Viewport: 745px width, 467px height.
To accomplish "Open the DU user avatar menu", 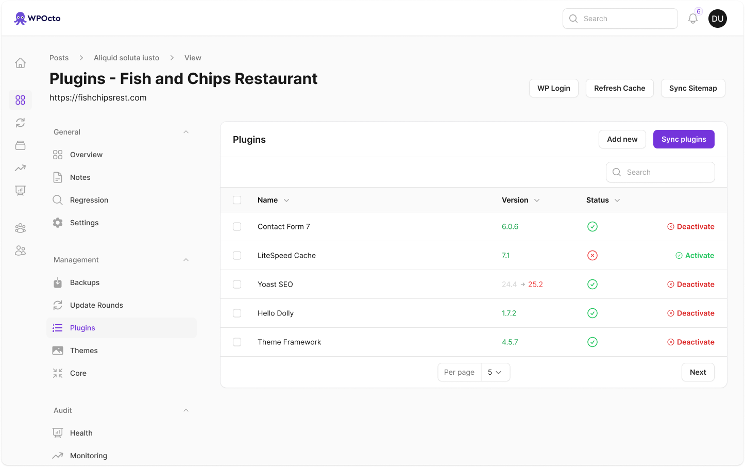I will (x=718, y=19).
